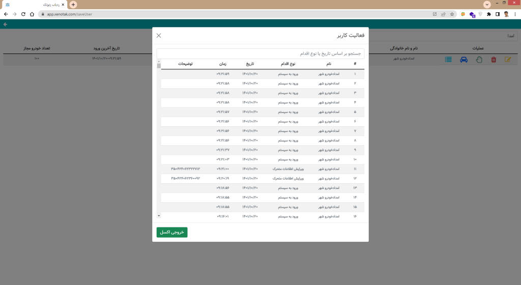
Task: Click the name cell in row 5
Action: click(329, 112)
